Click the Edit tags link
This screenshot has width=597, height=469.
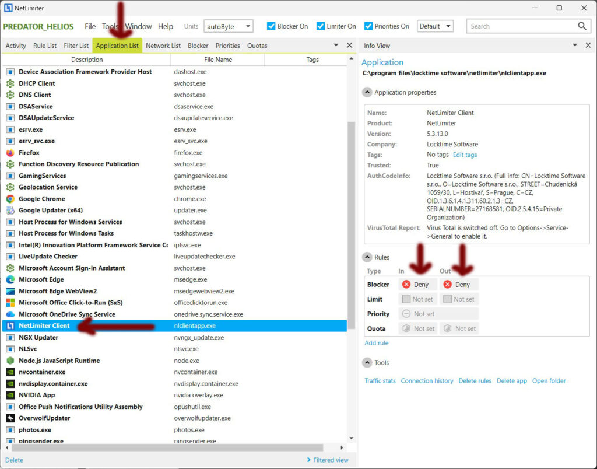coord(465,155)
